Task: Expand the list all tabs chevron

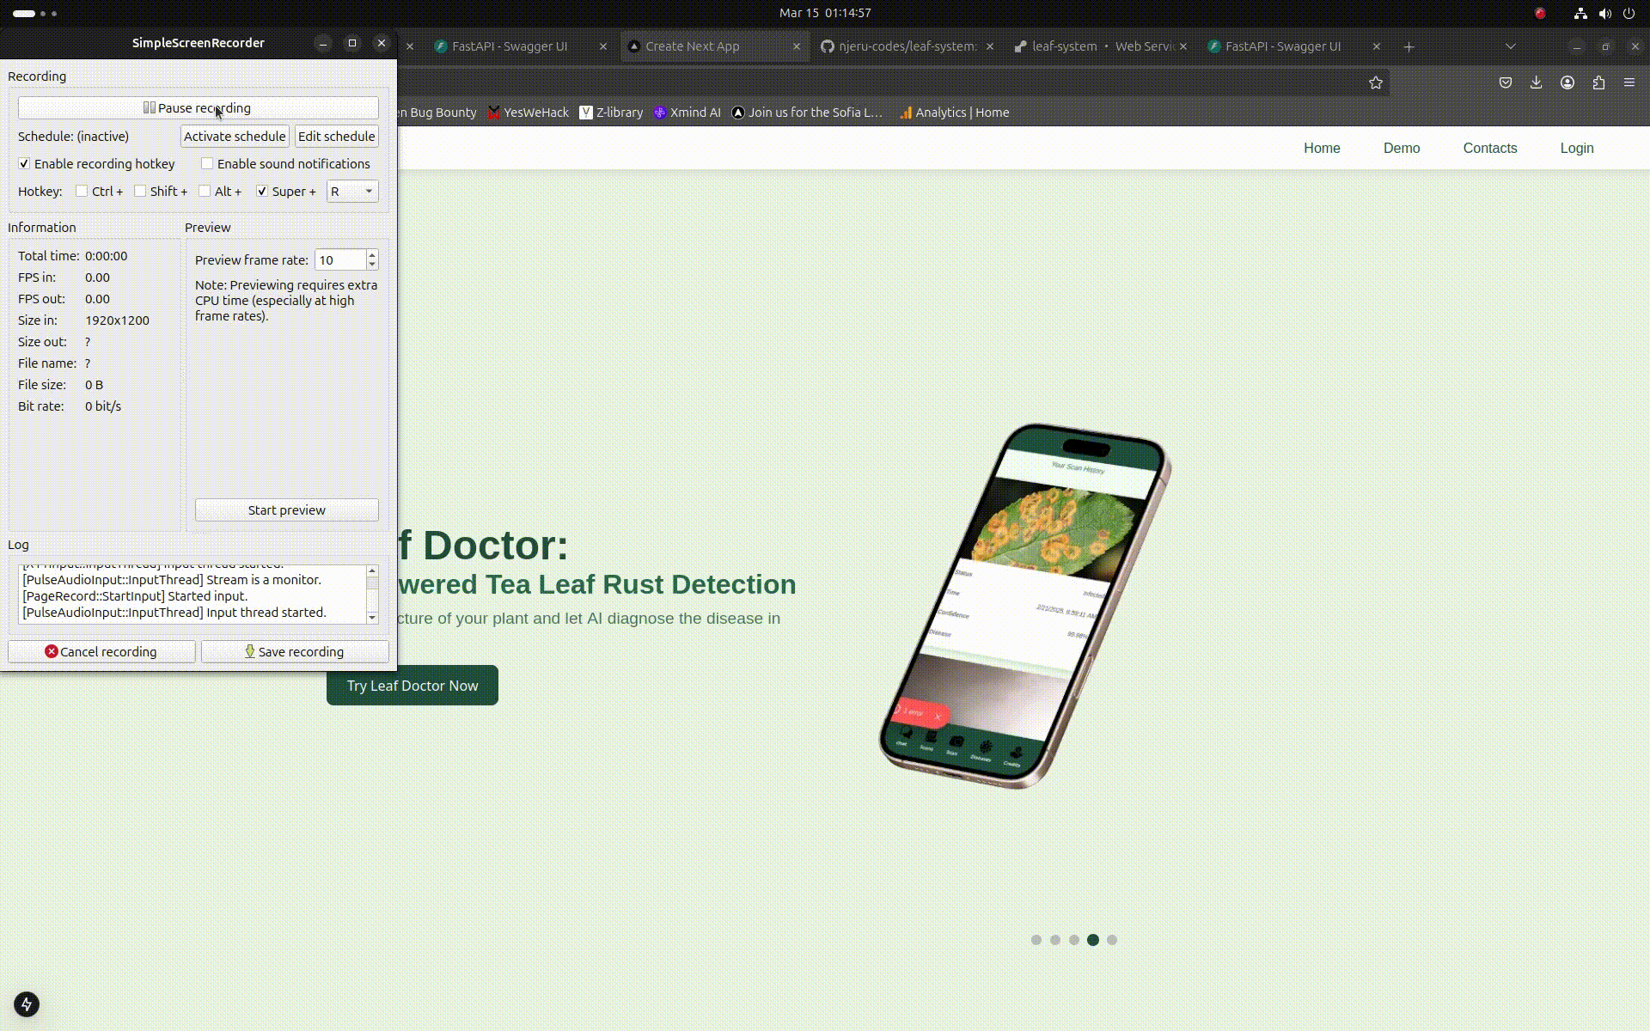Action: [1510, 46]
